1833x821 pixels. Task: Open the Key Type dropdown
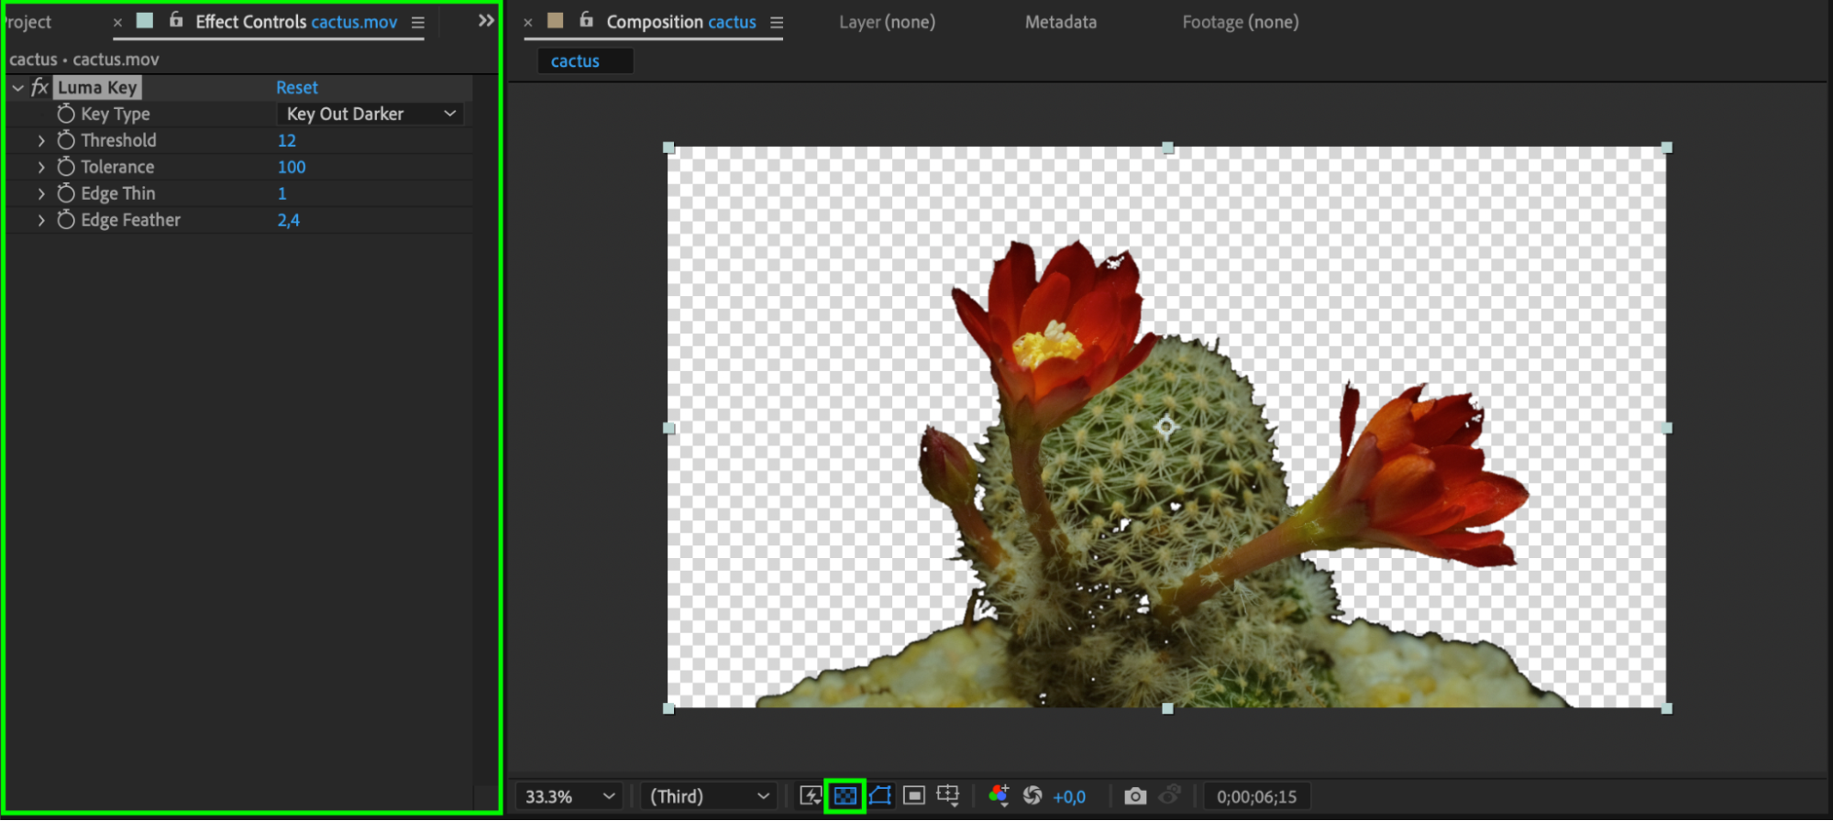click(370, 114)
